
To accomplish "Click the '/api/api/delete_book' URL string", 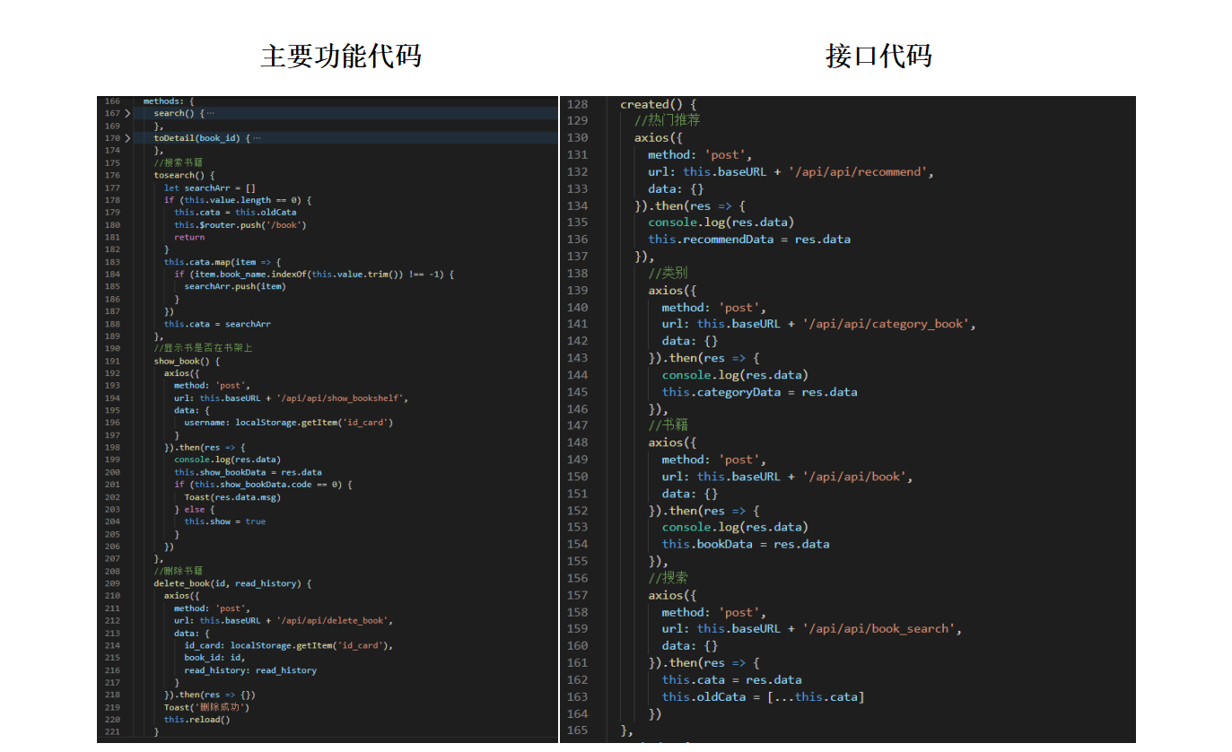I will tap(334, 620).
